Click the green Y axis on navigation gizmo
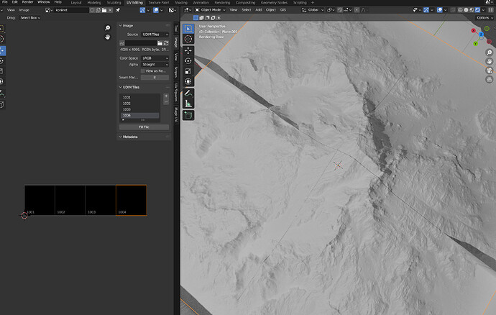 475,44
